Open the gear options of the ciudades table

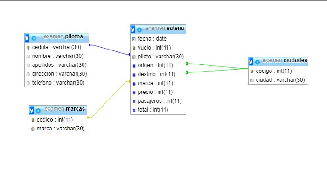click(257, 62)
